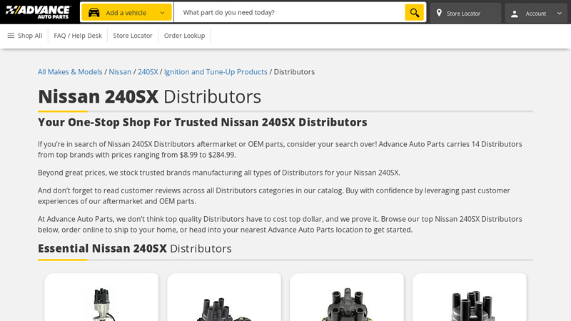
Task: Go to the Nissan breadcrumb link
Action: 120,72
